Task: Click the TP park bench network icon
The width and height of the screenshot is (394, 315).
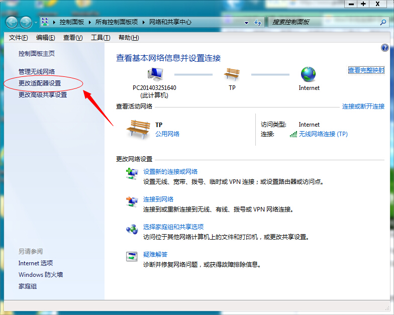Action: pos(232,74)
